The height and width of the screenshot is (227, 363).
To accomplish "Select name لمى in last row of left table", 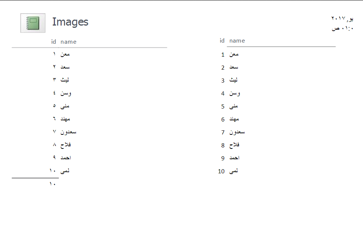I will click(x=65, y=171).
